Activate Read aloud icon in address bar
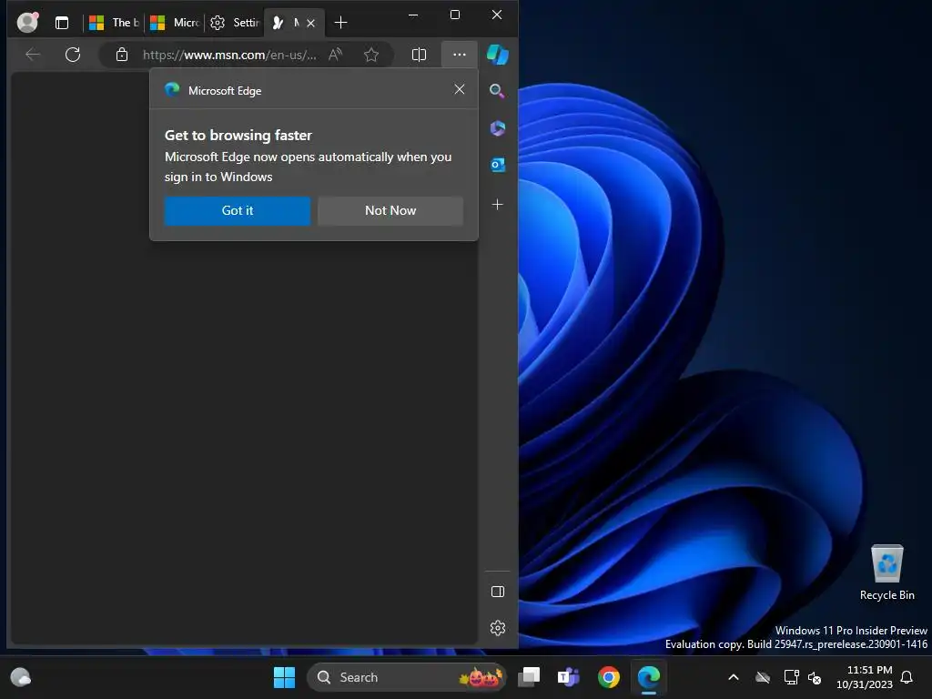Screen dimensions: 932x699 pos(336,55)
